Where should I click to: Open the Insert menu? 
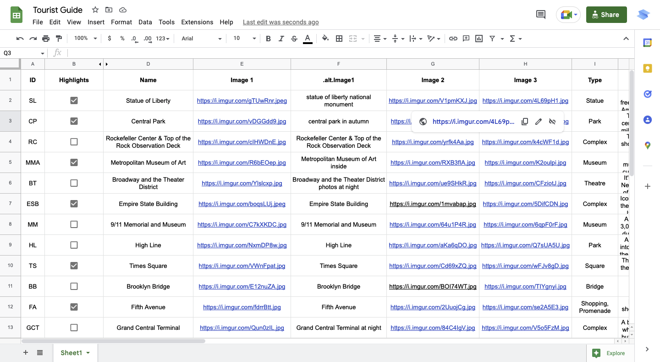click(x=96, y=22)
